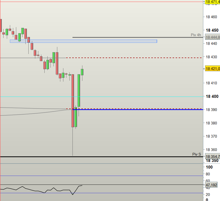Click the black Piv S support line
The image size is (220, 201).
coord(102,157)
